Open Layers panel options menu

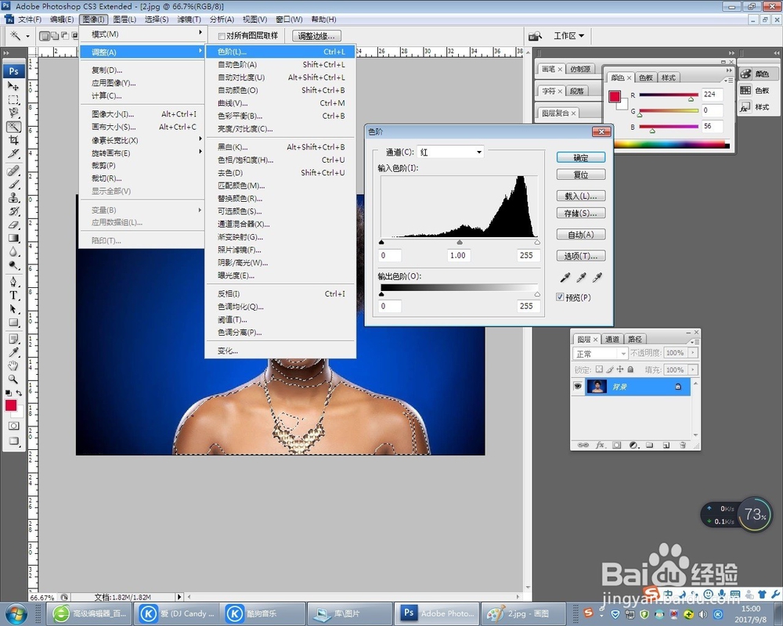tap(695, 342)
